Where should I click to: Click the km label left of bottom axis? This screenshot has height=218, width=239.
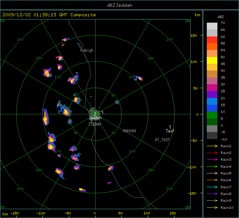coord(5,214)
